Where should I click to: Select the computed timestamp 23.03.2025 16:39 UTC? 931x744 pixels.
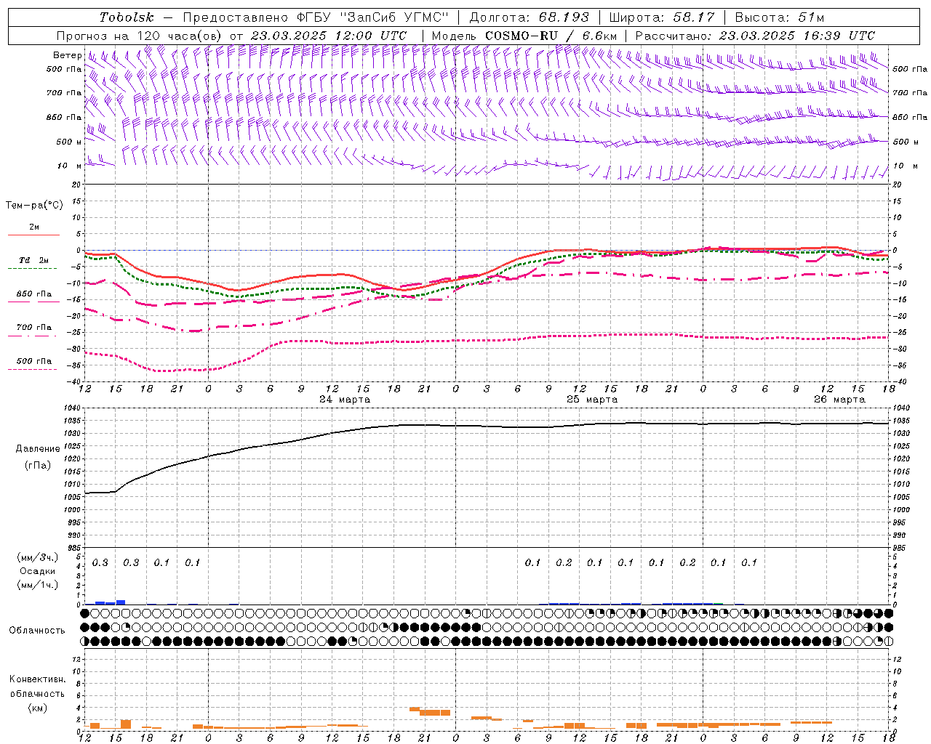coord(797,36)
